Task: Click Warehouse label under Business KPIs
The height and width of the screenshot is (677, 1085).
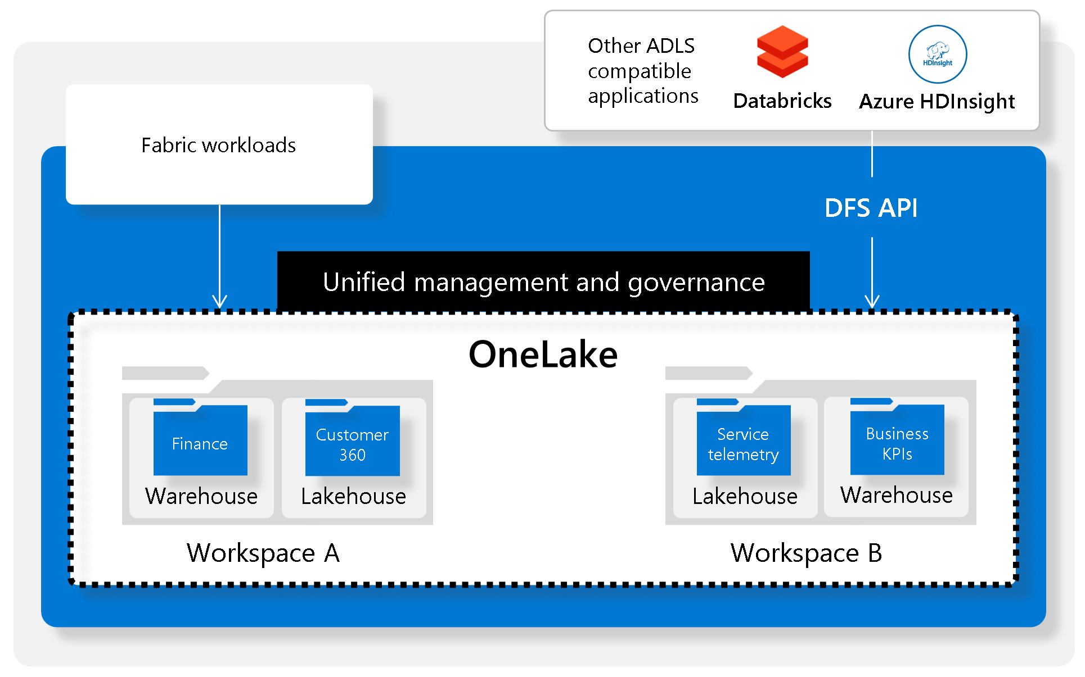Action: 897,495
